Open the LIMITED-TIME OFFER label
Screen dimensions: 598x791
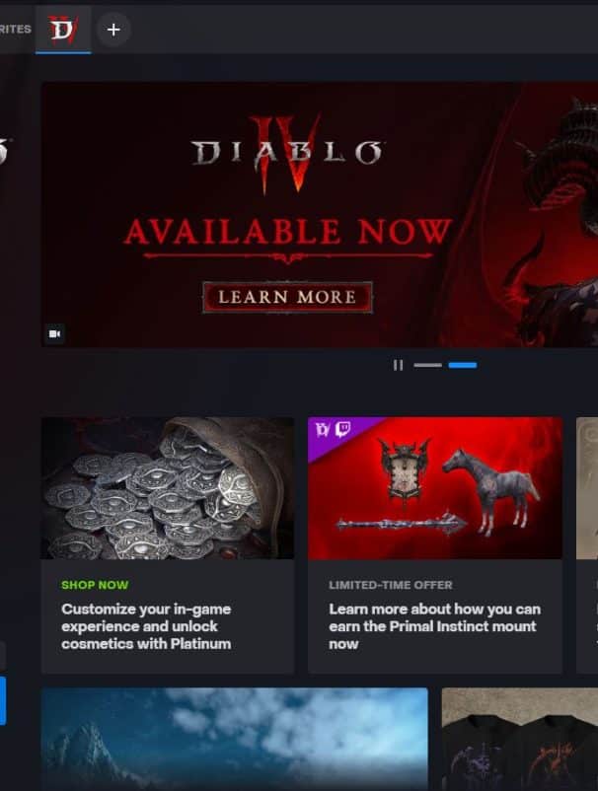[x=391, y=585]
